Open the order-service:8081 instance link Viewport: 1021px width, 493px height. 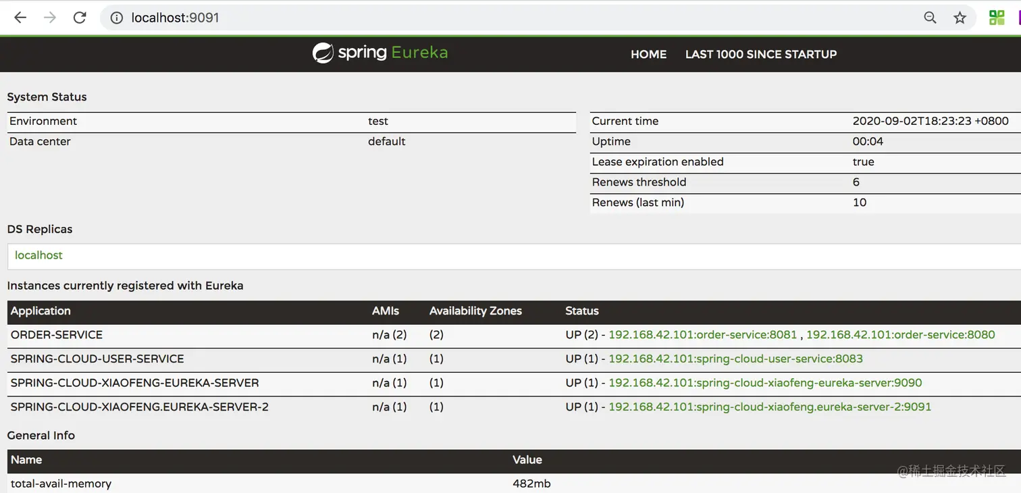(x=703, y=334)
